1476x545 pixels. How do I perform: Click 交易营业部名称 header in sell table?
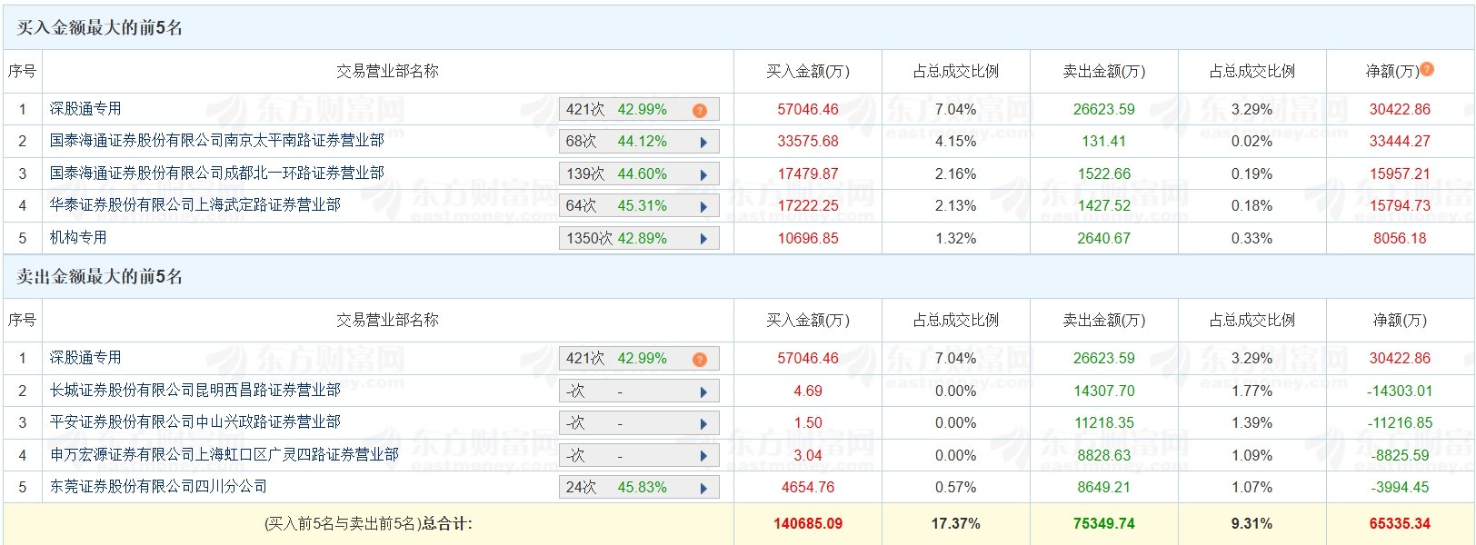point(387,320)
